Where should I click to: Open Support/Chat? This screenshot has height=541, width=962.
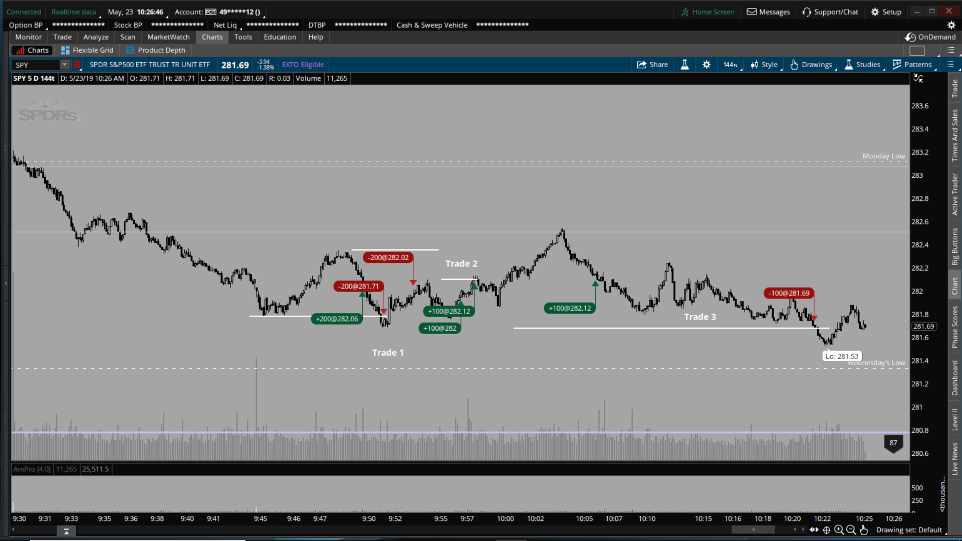click(830, 12)
